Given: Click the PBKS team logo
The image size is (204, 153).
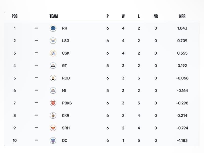Looking at the screenshot, I should (x=53, y=103).
